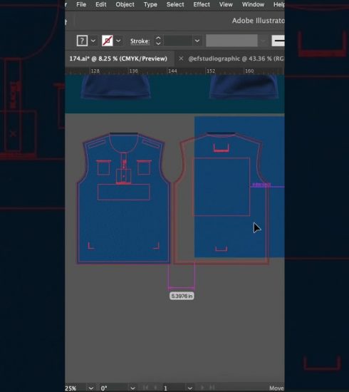Screen dimensions: 349x392
Task: Open the artboard navigation dropdown
Action: pyautogui.click(x=190, y=388)
